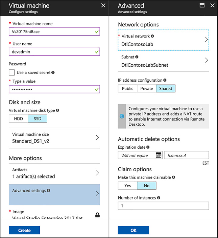Screen dimensions: 218x238
Task: Click the Create button
Action: click(24, 230)
